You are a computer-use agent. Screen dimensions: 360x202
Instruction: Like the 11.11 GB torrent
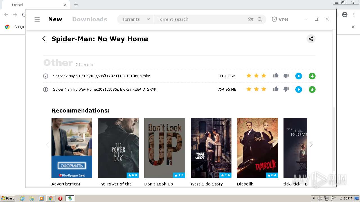[276, 75]
